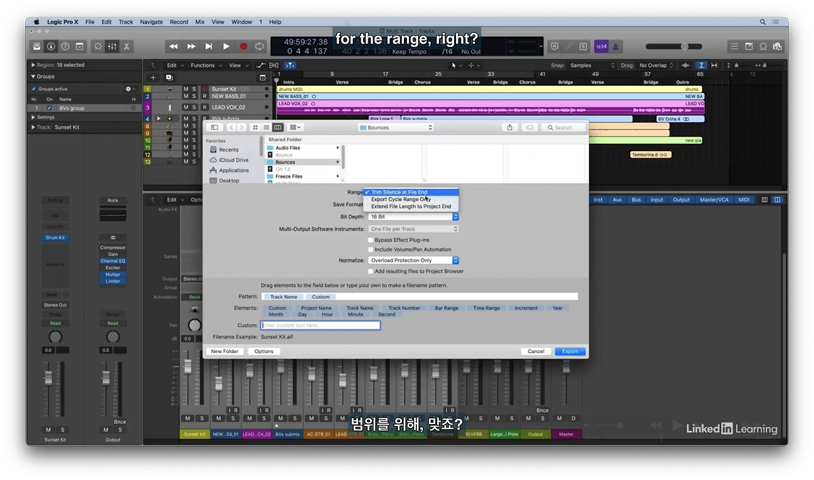Toggle the Mixer button in control bar
The height and width of the screenshot is (480, 814).
coord(112,46)
